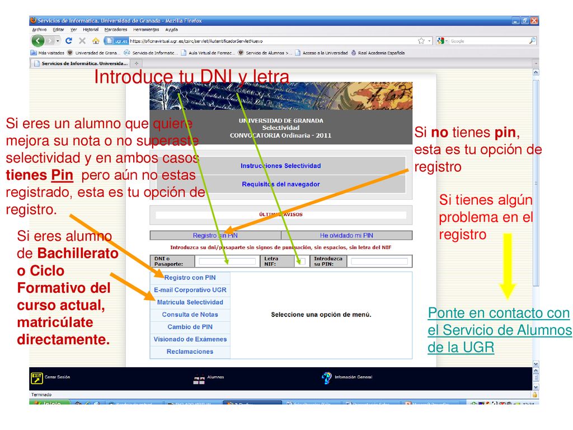Viewport: 573px width, 430px height.
Task: Open the back/forward history dropdown arrow
Action: click(58, 41)
